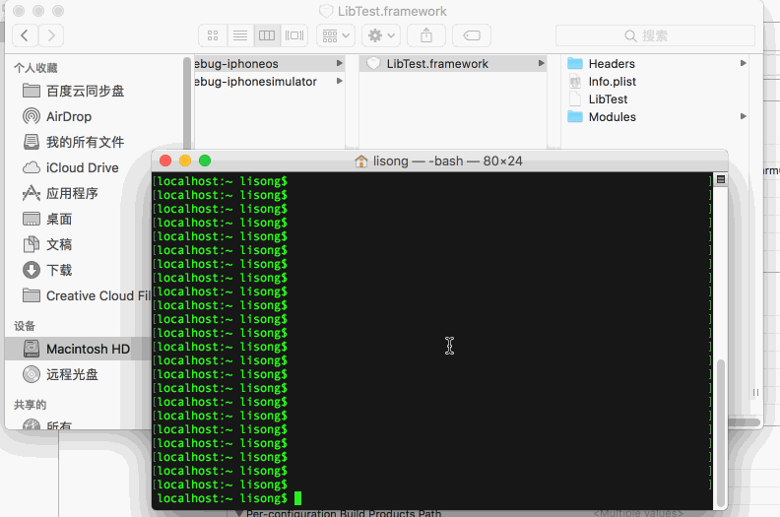Expand the Debug-iphoneos folder arrow

(339, 63)
